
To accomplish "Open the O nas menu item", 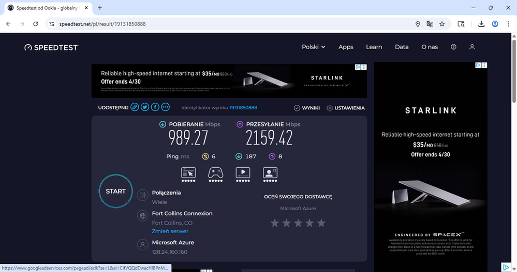I will [430, 47].
